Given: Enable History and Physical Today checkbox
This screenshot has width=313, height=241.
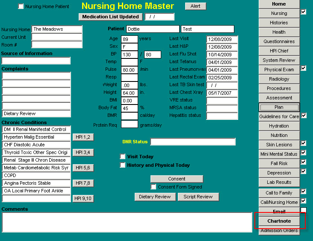Looking at the screenshot, I should (x=123, y=165).
